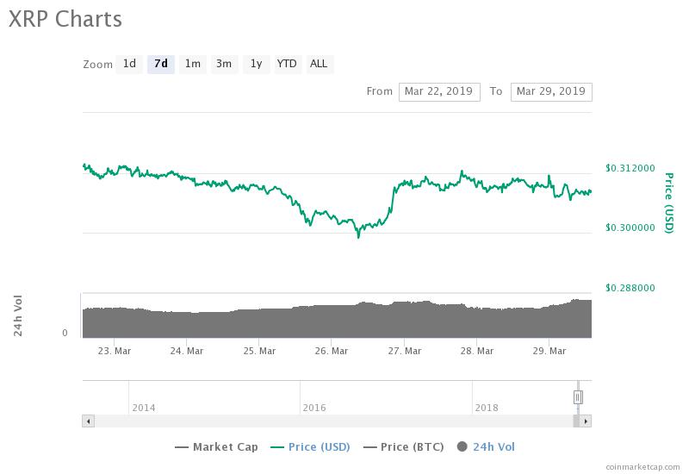
Task: Click the navigator scrollbar track
Action: [333, 421]
